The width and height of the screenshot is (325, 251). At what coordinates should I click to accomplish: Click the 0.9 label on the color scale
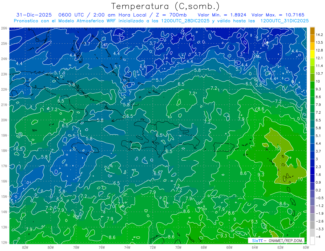coord(318,182)
